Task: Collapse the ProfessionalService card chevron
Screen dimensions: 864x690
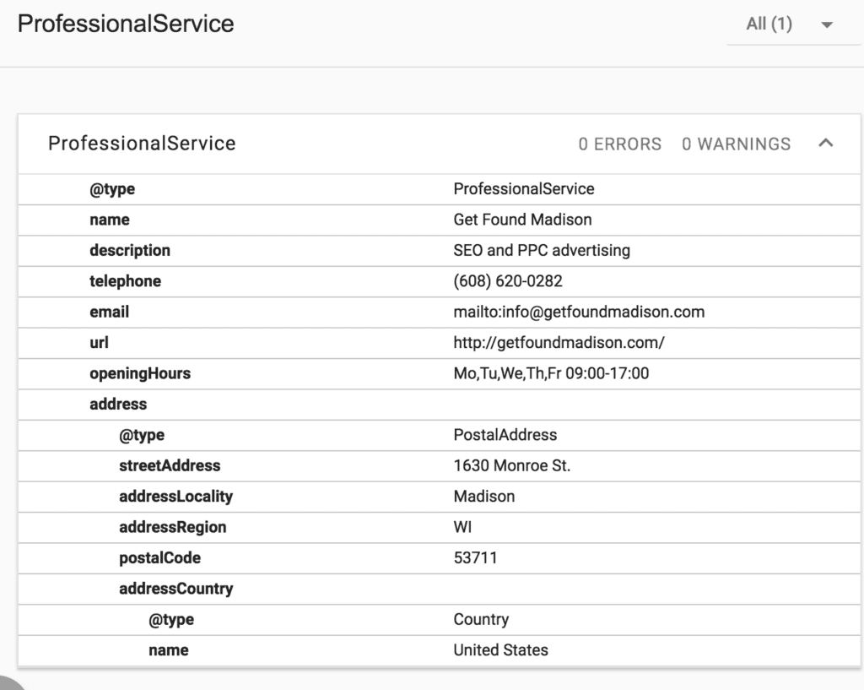Action: pos(825,144)
